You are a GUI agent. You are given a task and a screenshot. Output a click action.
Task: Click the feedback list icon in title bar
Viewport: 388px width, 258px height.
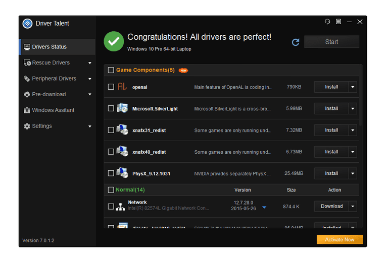click(x=338, y=22)
